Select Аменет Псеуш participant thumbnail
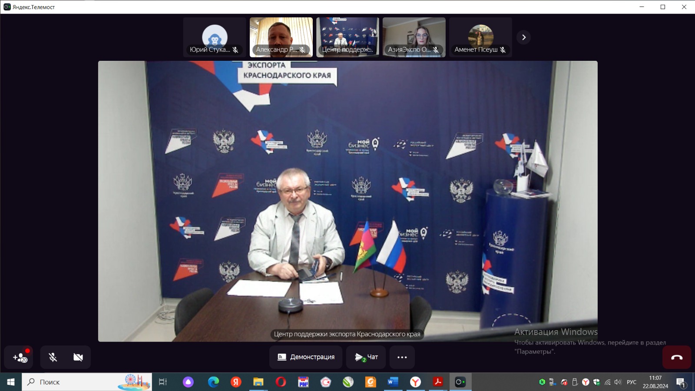The image size is (695, 391). click(x=480, y=37)
